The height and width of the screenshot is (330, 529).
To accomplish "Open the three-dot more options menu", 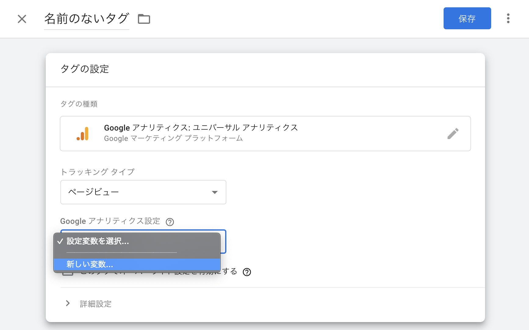I will click(x=508, y=18).
